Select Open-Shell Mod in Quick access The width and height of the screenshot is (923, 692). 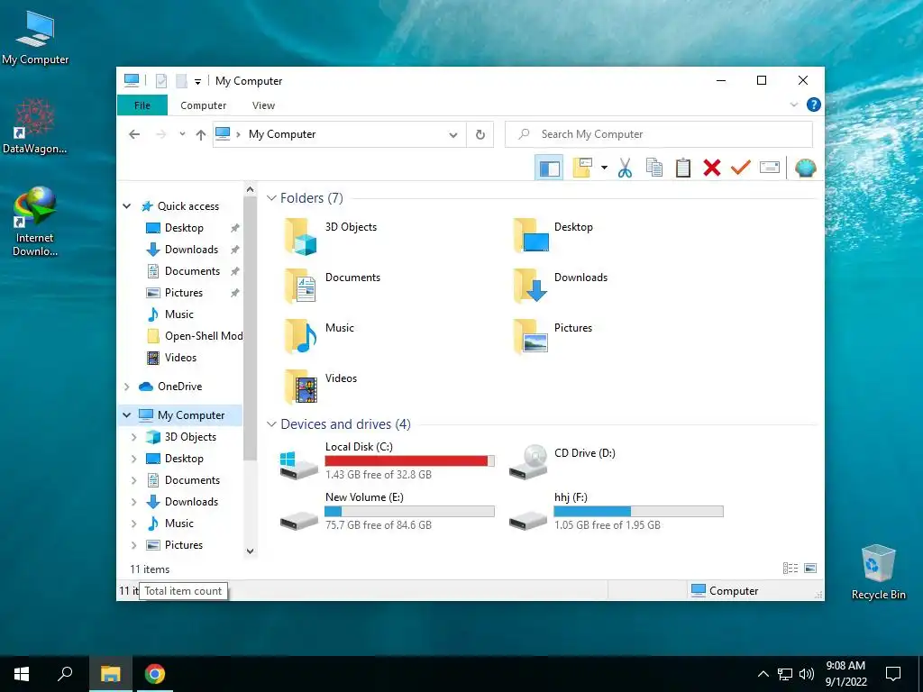194,336
